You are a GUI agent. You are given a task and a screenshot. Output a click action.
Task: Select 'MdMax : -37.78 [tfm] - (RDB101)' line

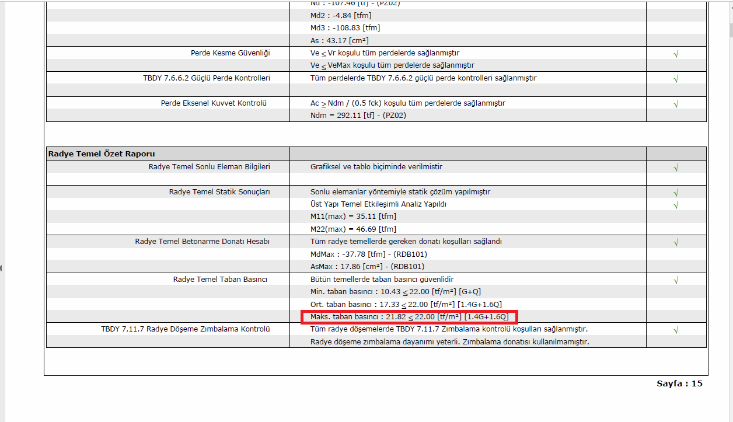369,254
